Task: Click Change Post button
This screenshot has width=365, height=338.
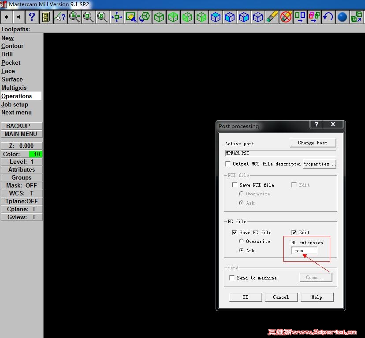Action: 313,143
